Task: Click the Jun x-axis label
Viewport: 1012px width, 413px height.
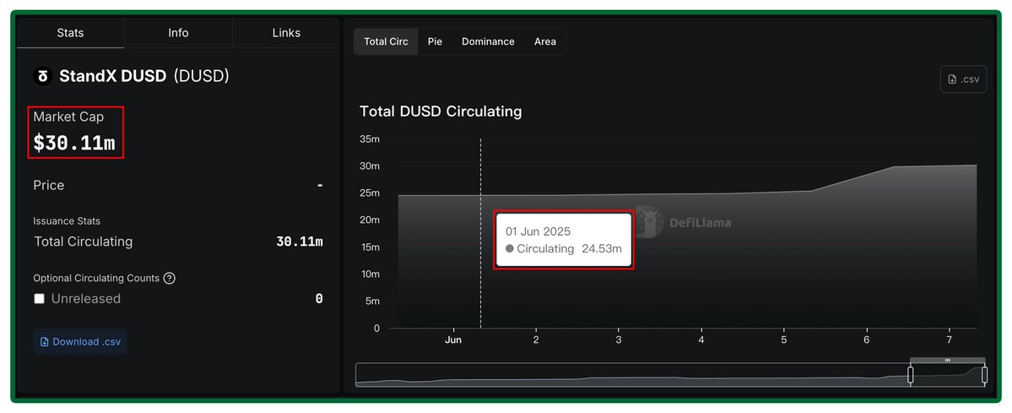Action: click(454, 340)
